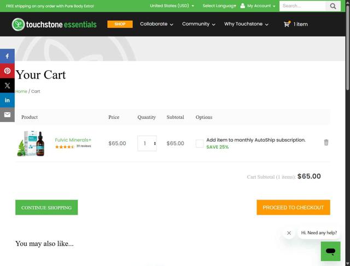Click the cart subtotal amount $65.00

click(x=309, y=177)
